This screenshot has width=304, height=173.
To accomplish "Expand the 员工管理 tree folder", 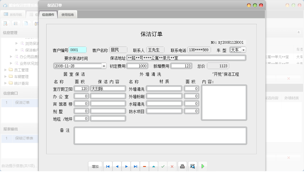I will point(6,70).
